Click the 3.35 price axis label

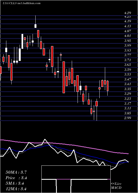click(x=128, y=89)
